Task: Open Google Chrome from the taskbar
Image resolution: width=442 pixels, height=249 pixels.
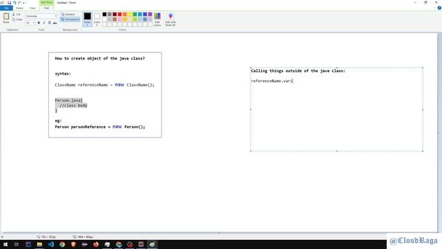Action: coord(62,244)
